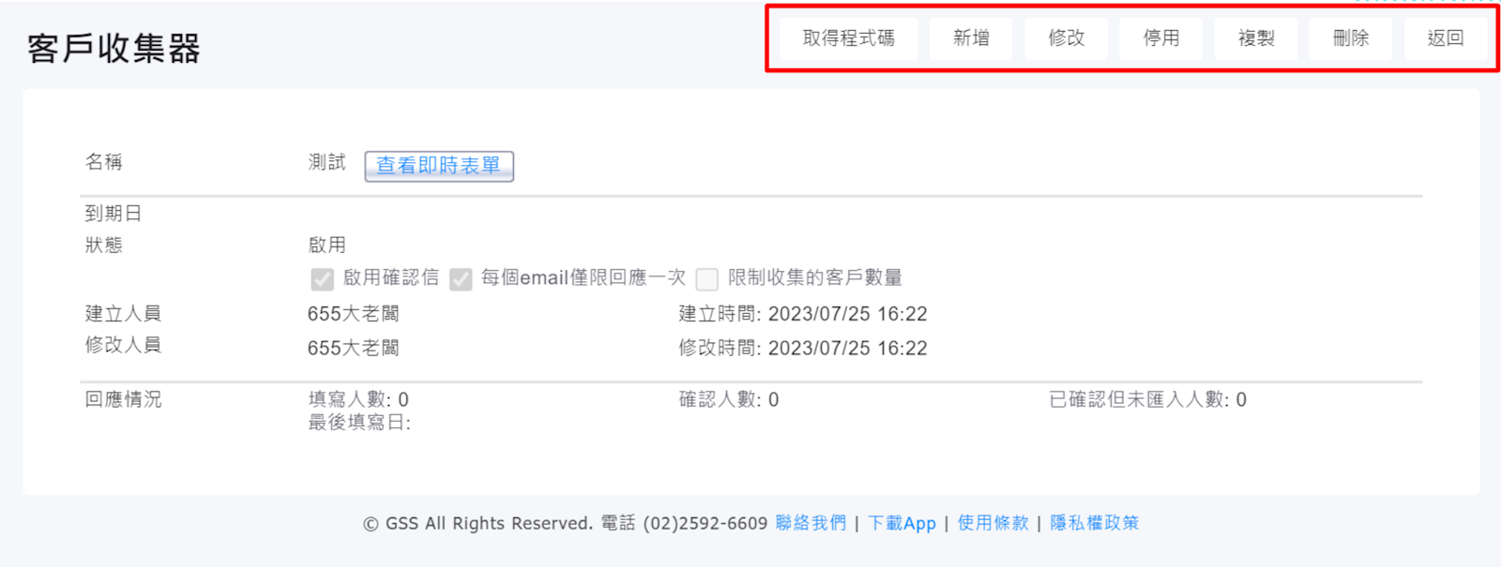
Task: Open the 隱私權政策 link
Action: [1094, 523]
